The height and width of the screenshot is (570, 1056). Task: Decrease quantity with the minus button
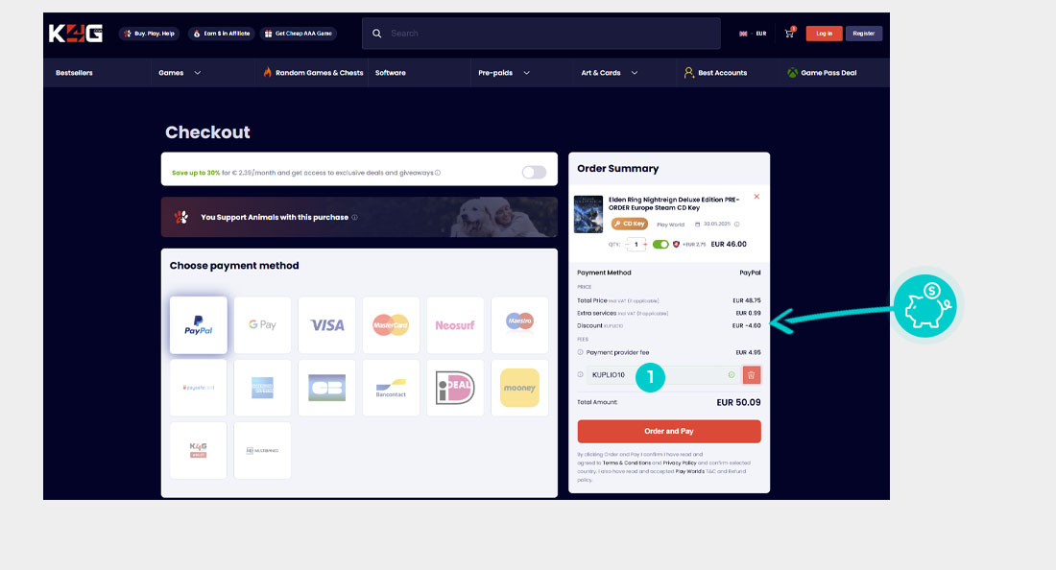[x=627, y=245]
